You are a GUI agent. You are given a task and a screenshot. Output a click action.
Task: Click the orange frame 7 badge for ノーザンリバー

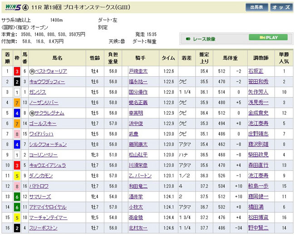[16, 103]
